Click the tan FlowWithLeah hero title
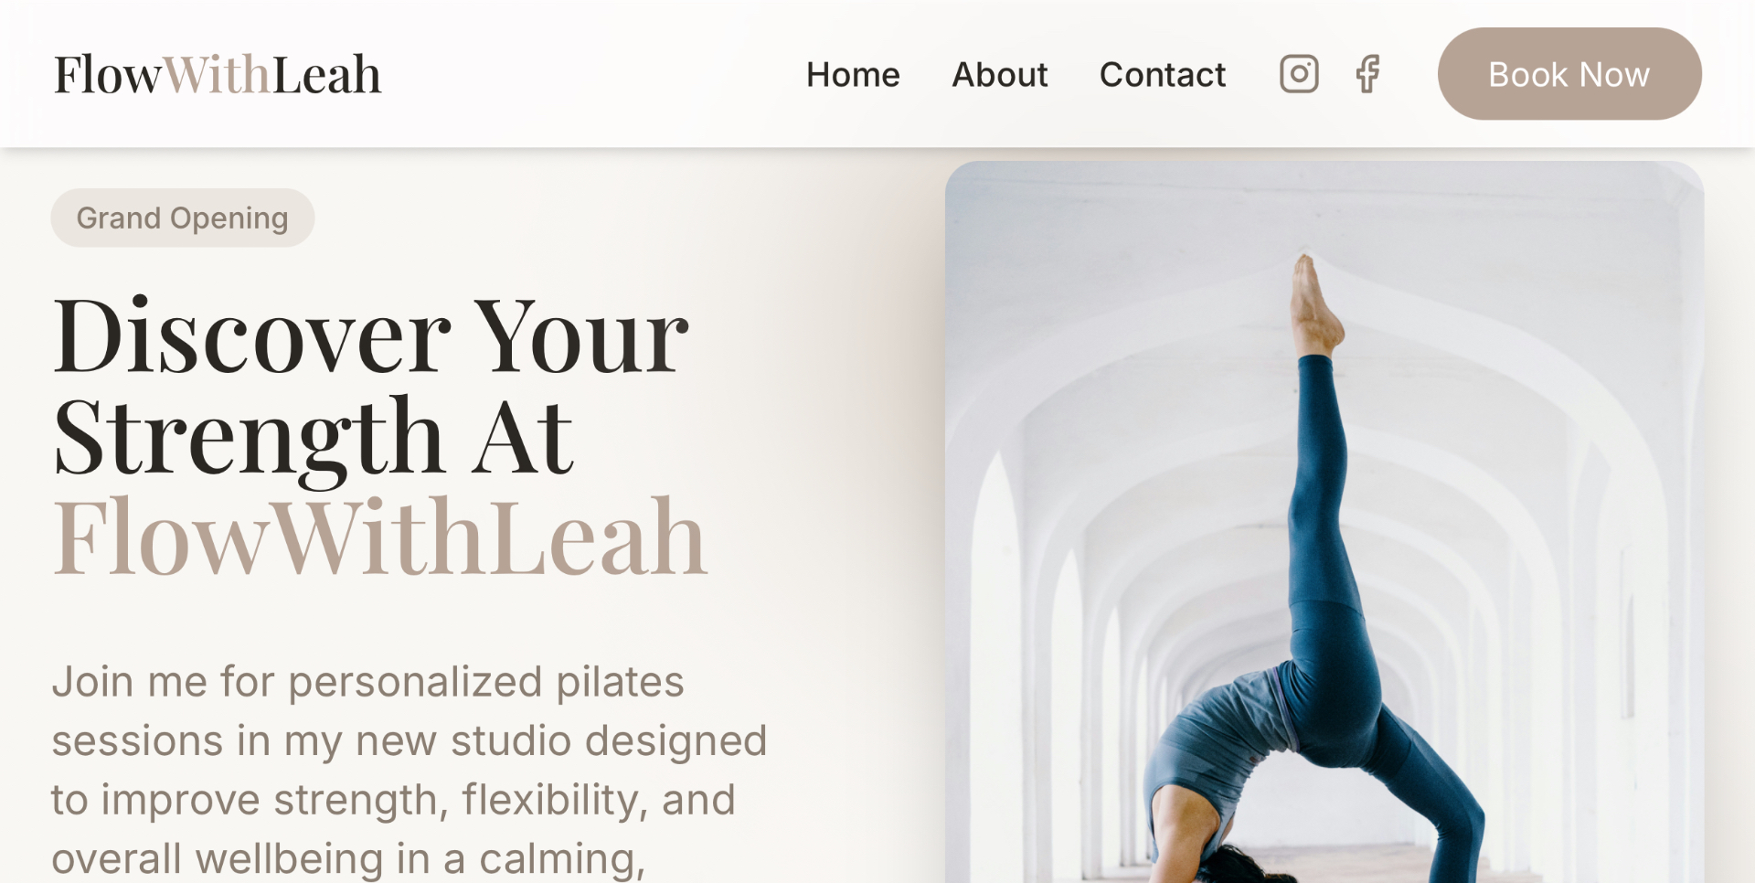The image size is (1755, 883). pos(380,537)
